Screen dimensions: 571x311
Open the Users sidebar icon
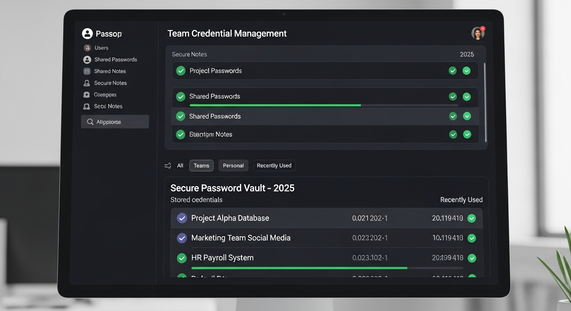pyautogui.click(x=87, y=48)
